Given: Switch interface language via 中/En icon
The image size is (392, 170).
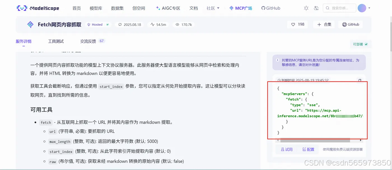Looking at the screenshot, I should coord(316,8).
